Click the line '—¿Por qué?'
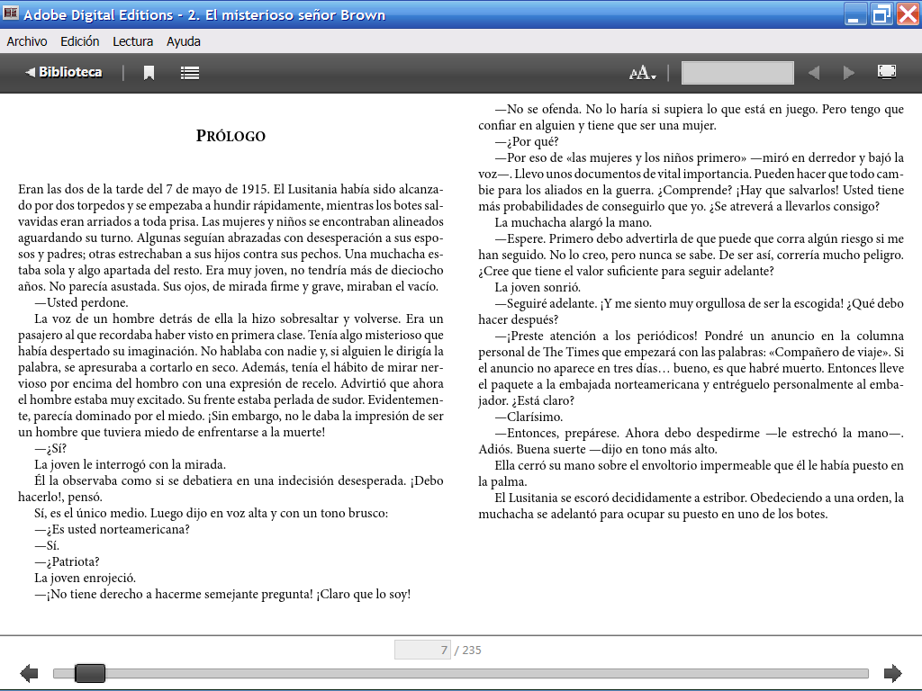This screenshot has height=691, width=922. click(x=526, y=141)
